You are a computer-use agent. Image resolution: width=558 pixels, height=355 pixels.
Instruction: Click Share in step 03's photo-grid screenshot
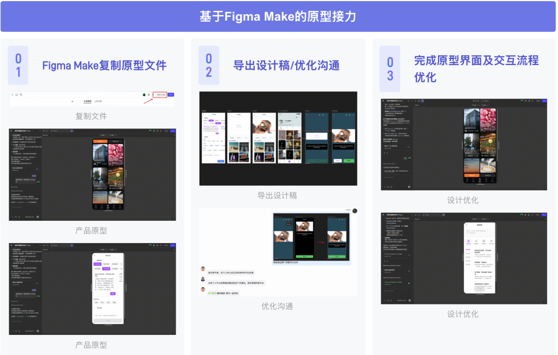pos(544,101)
